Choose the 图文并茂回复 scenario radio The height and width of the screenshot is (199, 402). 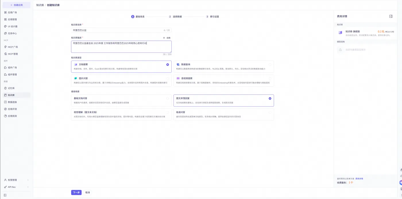coord(270,98)
